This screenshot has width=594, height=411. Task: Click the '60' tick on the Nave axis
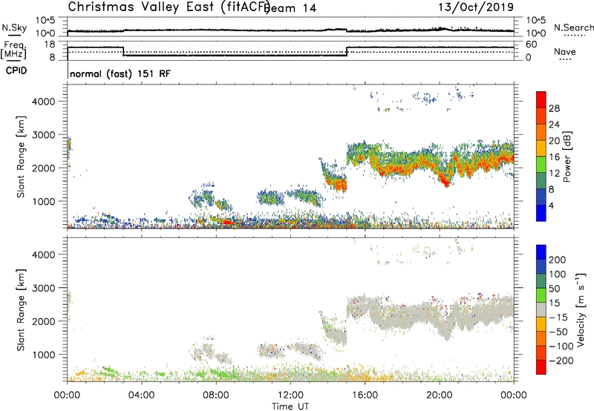[x=532, y=45]
